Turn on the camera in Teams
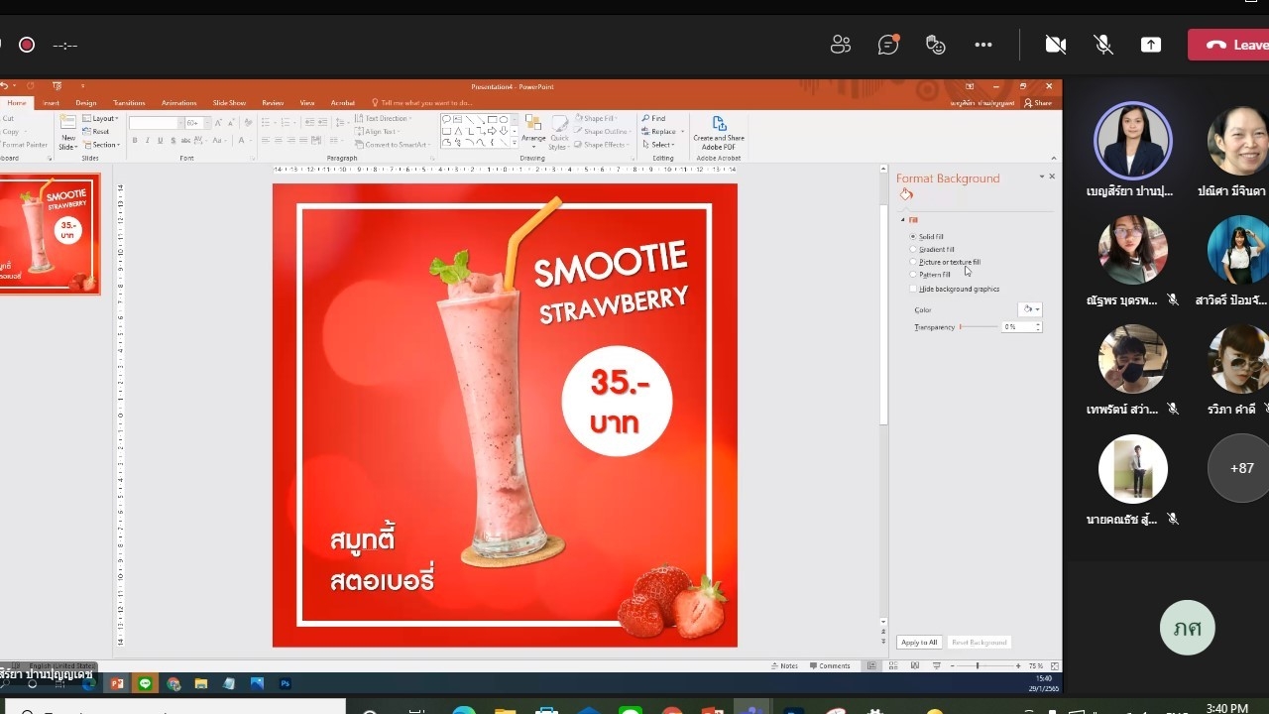Screen dimensions: 1269x714 click(x=1056, y=45)
